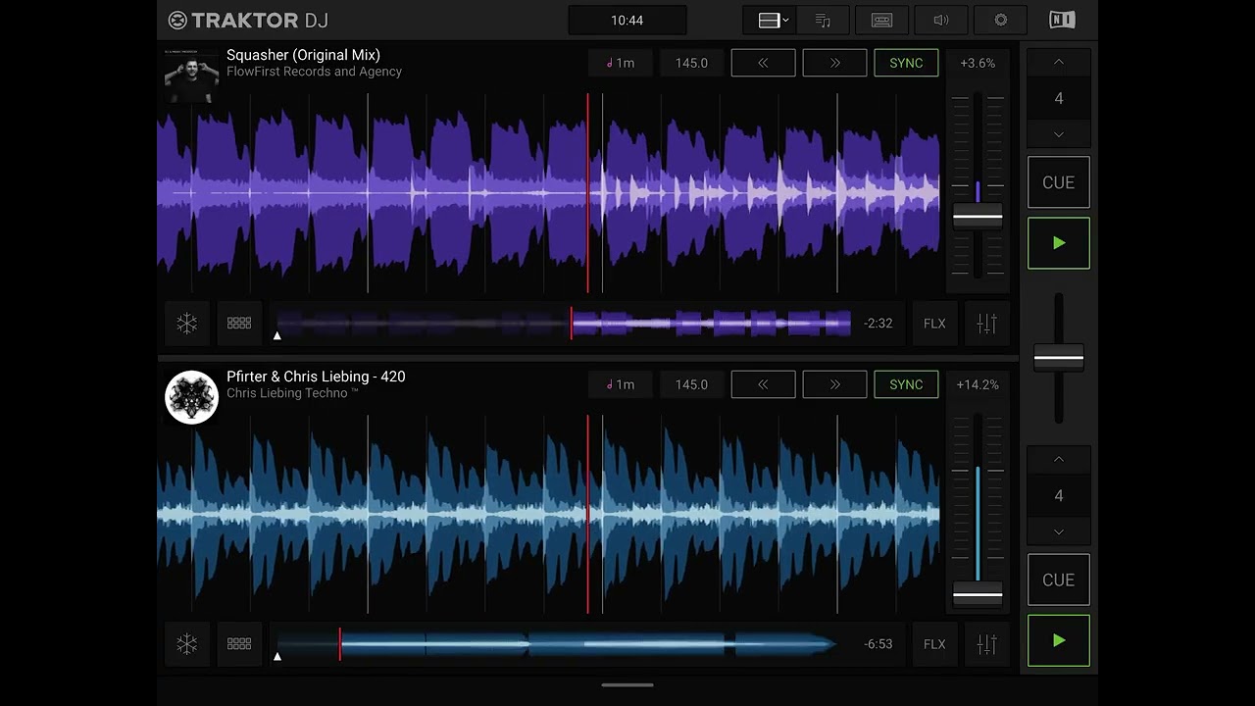
Task: Click the 10:44 clock display
Action: click(627, 20)
